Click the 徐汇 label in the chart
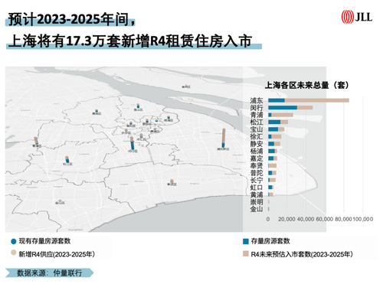Image resolution: width=383 pixels, height=287 pixels. pyautogui.click(x=257, y=136)
